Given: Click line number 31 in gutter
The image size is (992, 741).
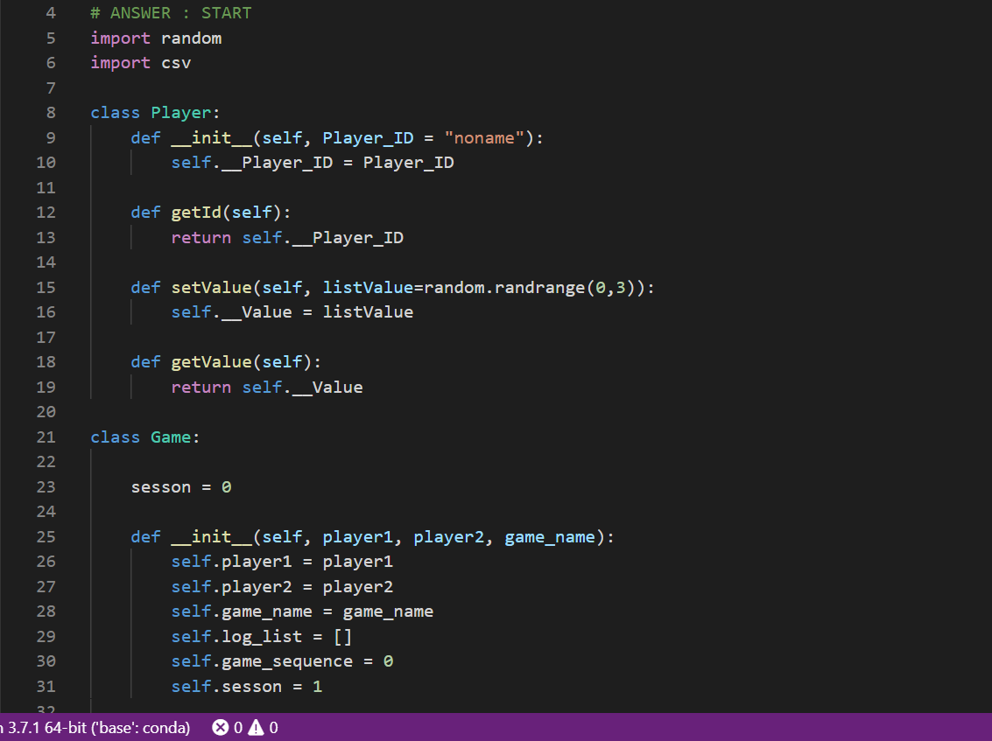Looking at the screenshot, I should click(46, 686).
